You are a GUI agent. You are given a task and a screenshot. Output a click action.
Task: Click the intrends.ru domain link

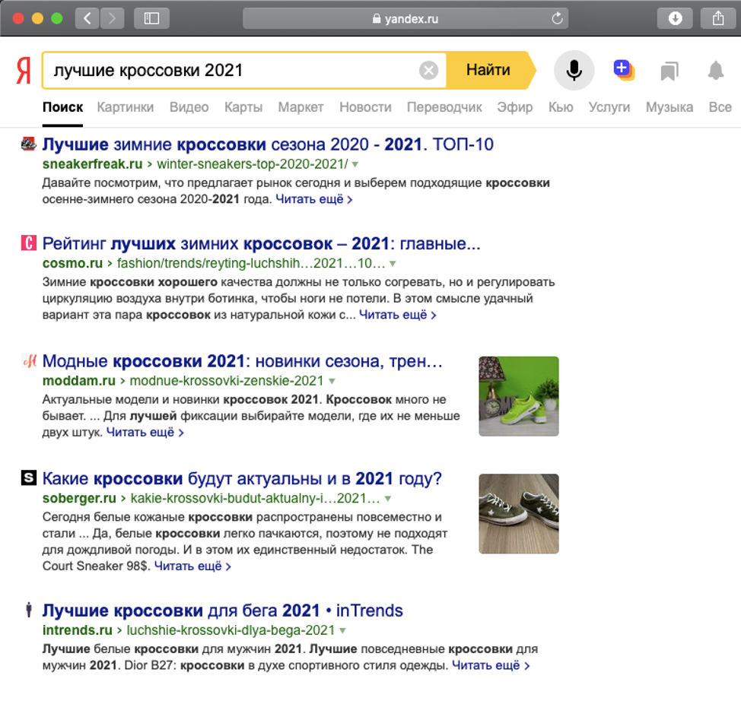point(77,630)
